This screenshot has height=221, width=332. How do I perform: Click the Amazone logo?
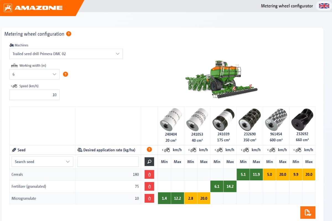[33, 8]
